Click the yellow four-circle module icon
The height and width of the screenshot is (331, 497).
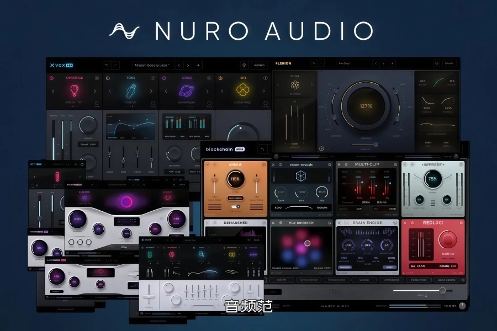[x=243, y=89]
